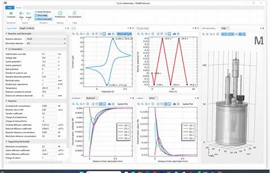Click the Electrolyte concentration input field
This screenshot has width=270, height=173.
pos(49,146)
